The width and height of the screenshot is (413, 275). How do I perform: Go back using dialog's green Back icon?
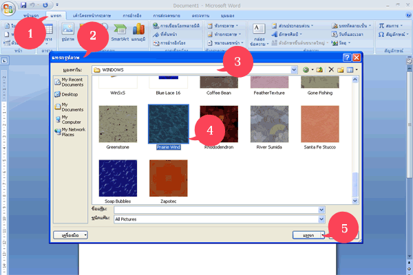[x=306, y=69]
